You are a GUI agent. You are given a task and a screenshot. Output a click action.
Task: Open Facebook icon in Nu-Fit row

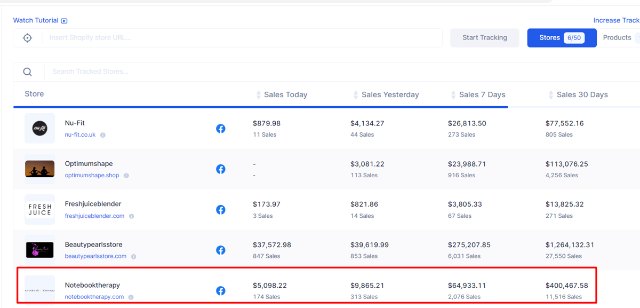(221, 129)
